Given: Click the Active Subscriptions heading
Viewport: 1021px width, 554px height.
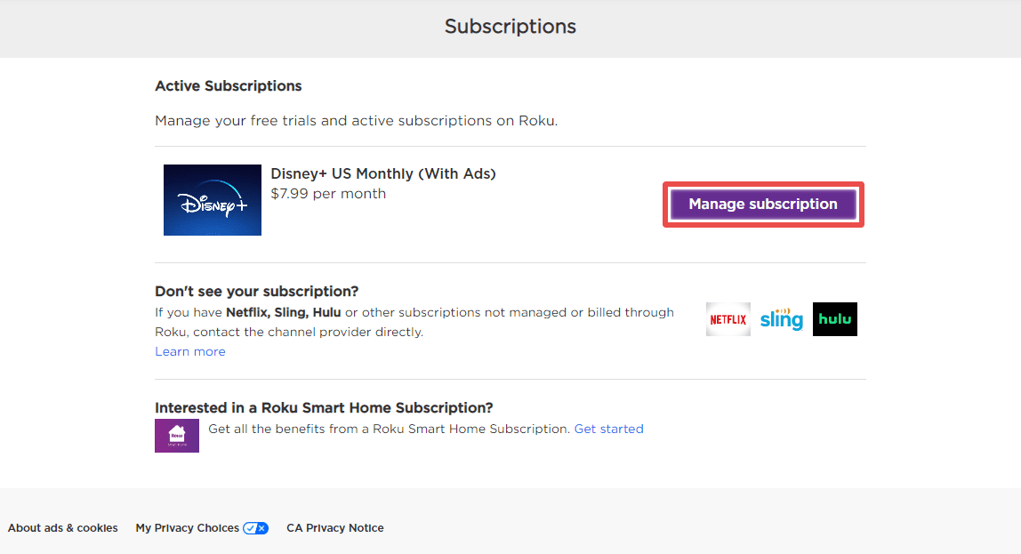Looking at the screenshot, I should (x=228, y=85).
